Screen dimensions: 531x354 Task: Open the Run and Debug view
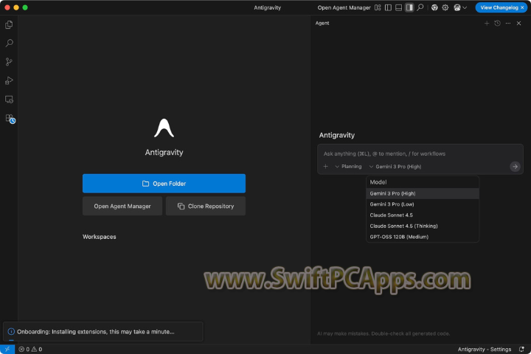9,80
